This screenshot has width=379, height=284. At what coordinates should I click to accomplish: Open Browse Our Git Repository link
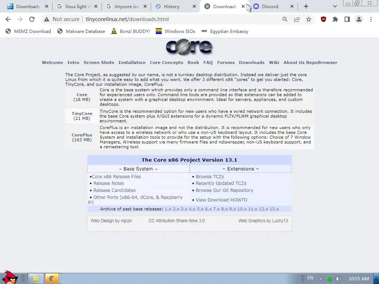pos(225,190)
